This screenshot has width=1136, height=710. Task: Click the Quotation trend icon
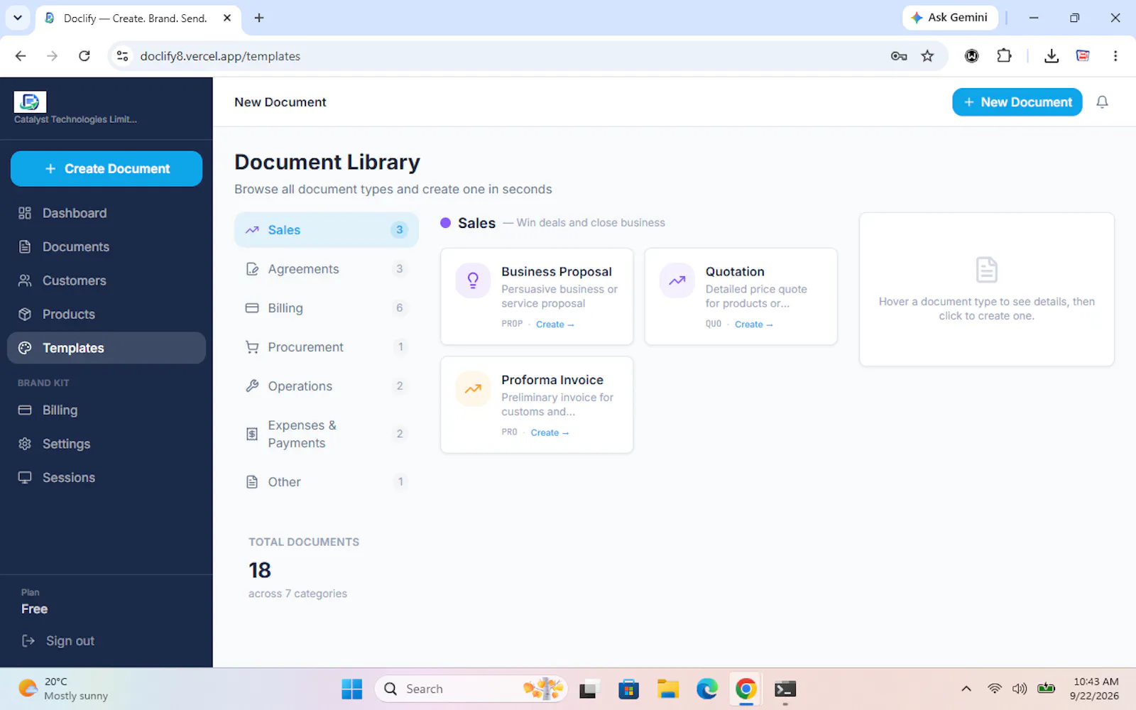(x=677, y=280)
